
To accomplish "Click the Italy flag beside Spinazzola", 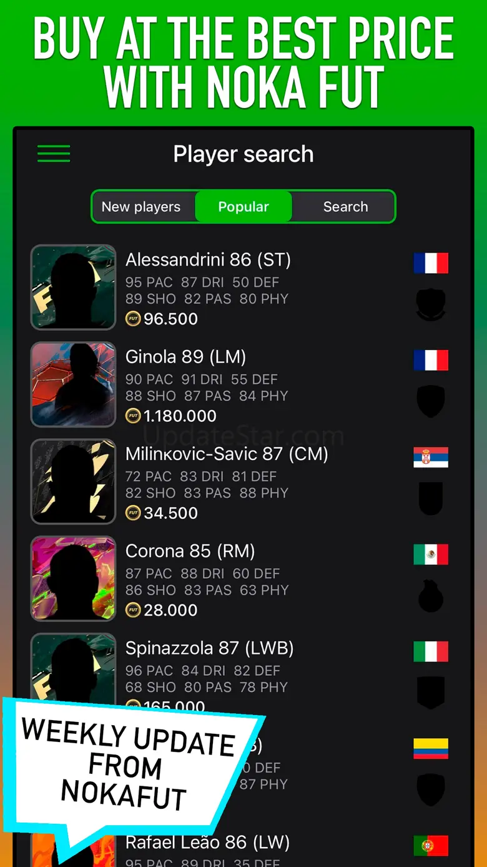I will coord(431,651).
